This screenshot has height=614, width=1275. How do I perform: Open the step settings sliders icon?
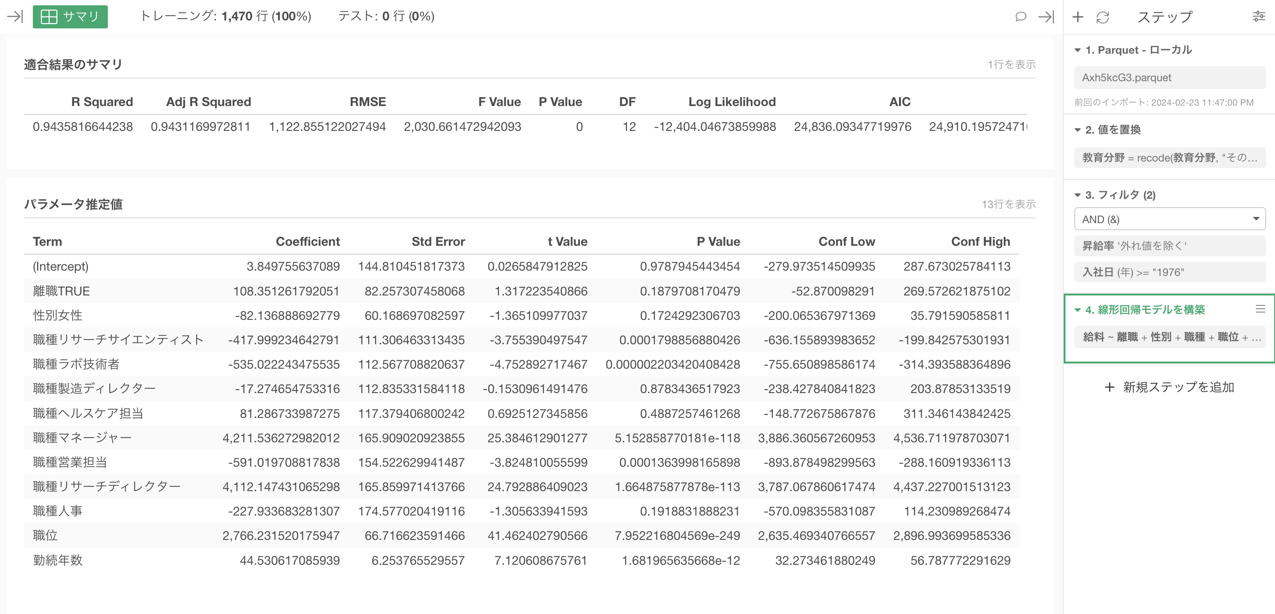coord(1258,17)
